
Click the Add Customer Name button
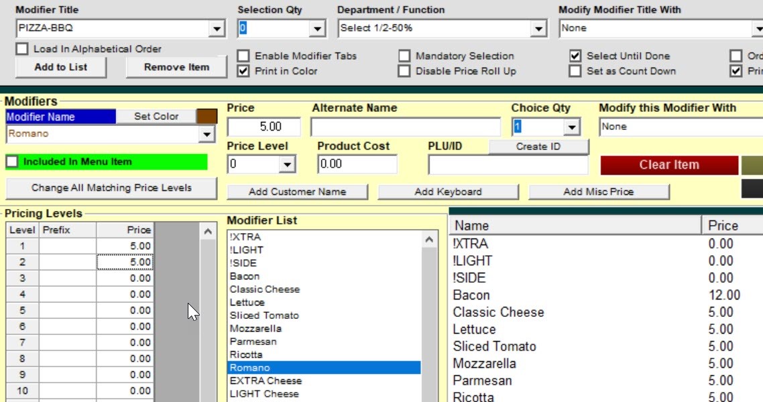pos(298,191)
